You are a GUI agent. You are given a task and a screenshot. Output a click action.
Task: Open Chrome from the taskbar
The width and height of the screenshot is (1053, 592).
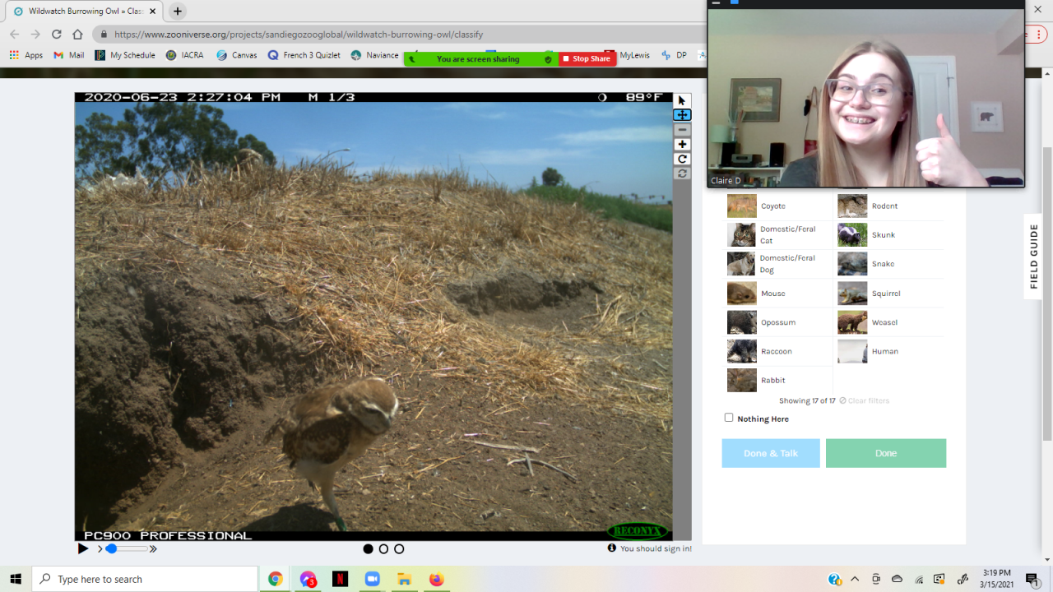click(x=276, y=579)
